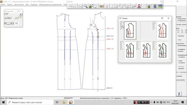Image resolution: width=187 pixels, height=105 pixels.
Task: Select the bottom-left bodice option thumbnail
Action: (130, 50)
